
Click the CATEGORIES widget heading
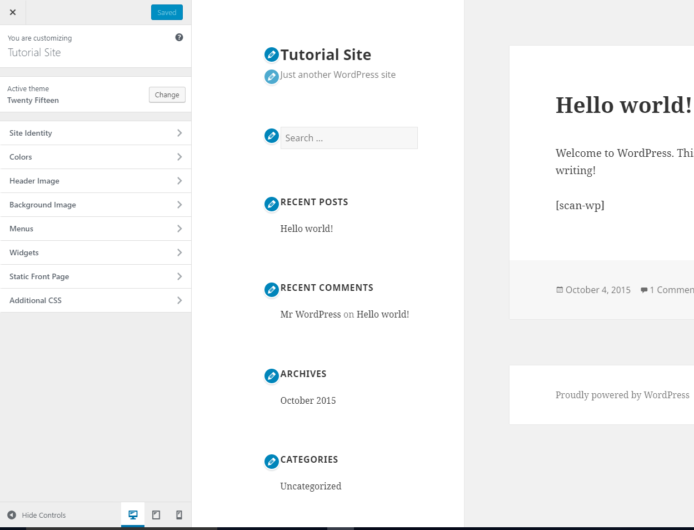(309, 459)
